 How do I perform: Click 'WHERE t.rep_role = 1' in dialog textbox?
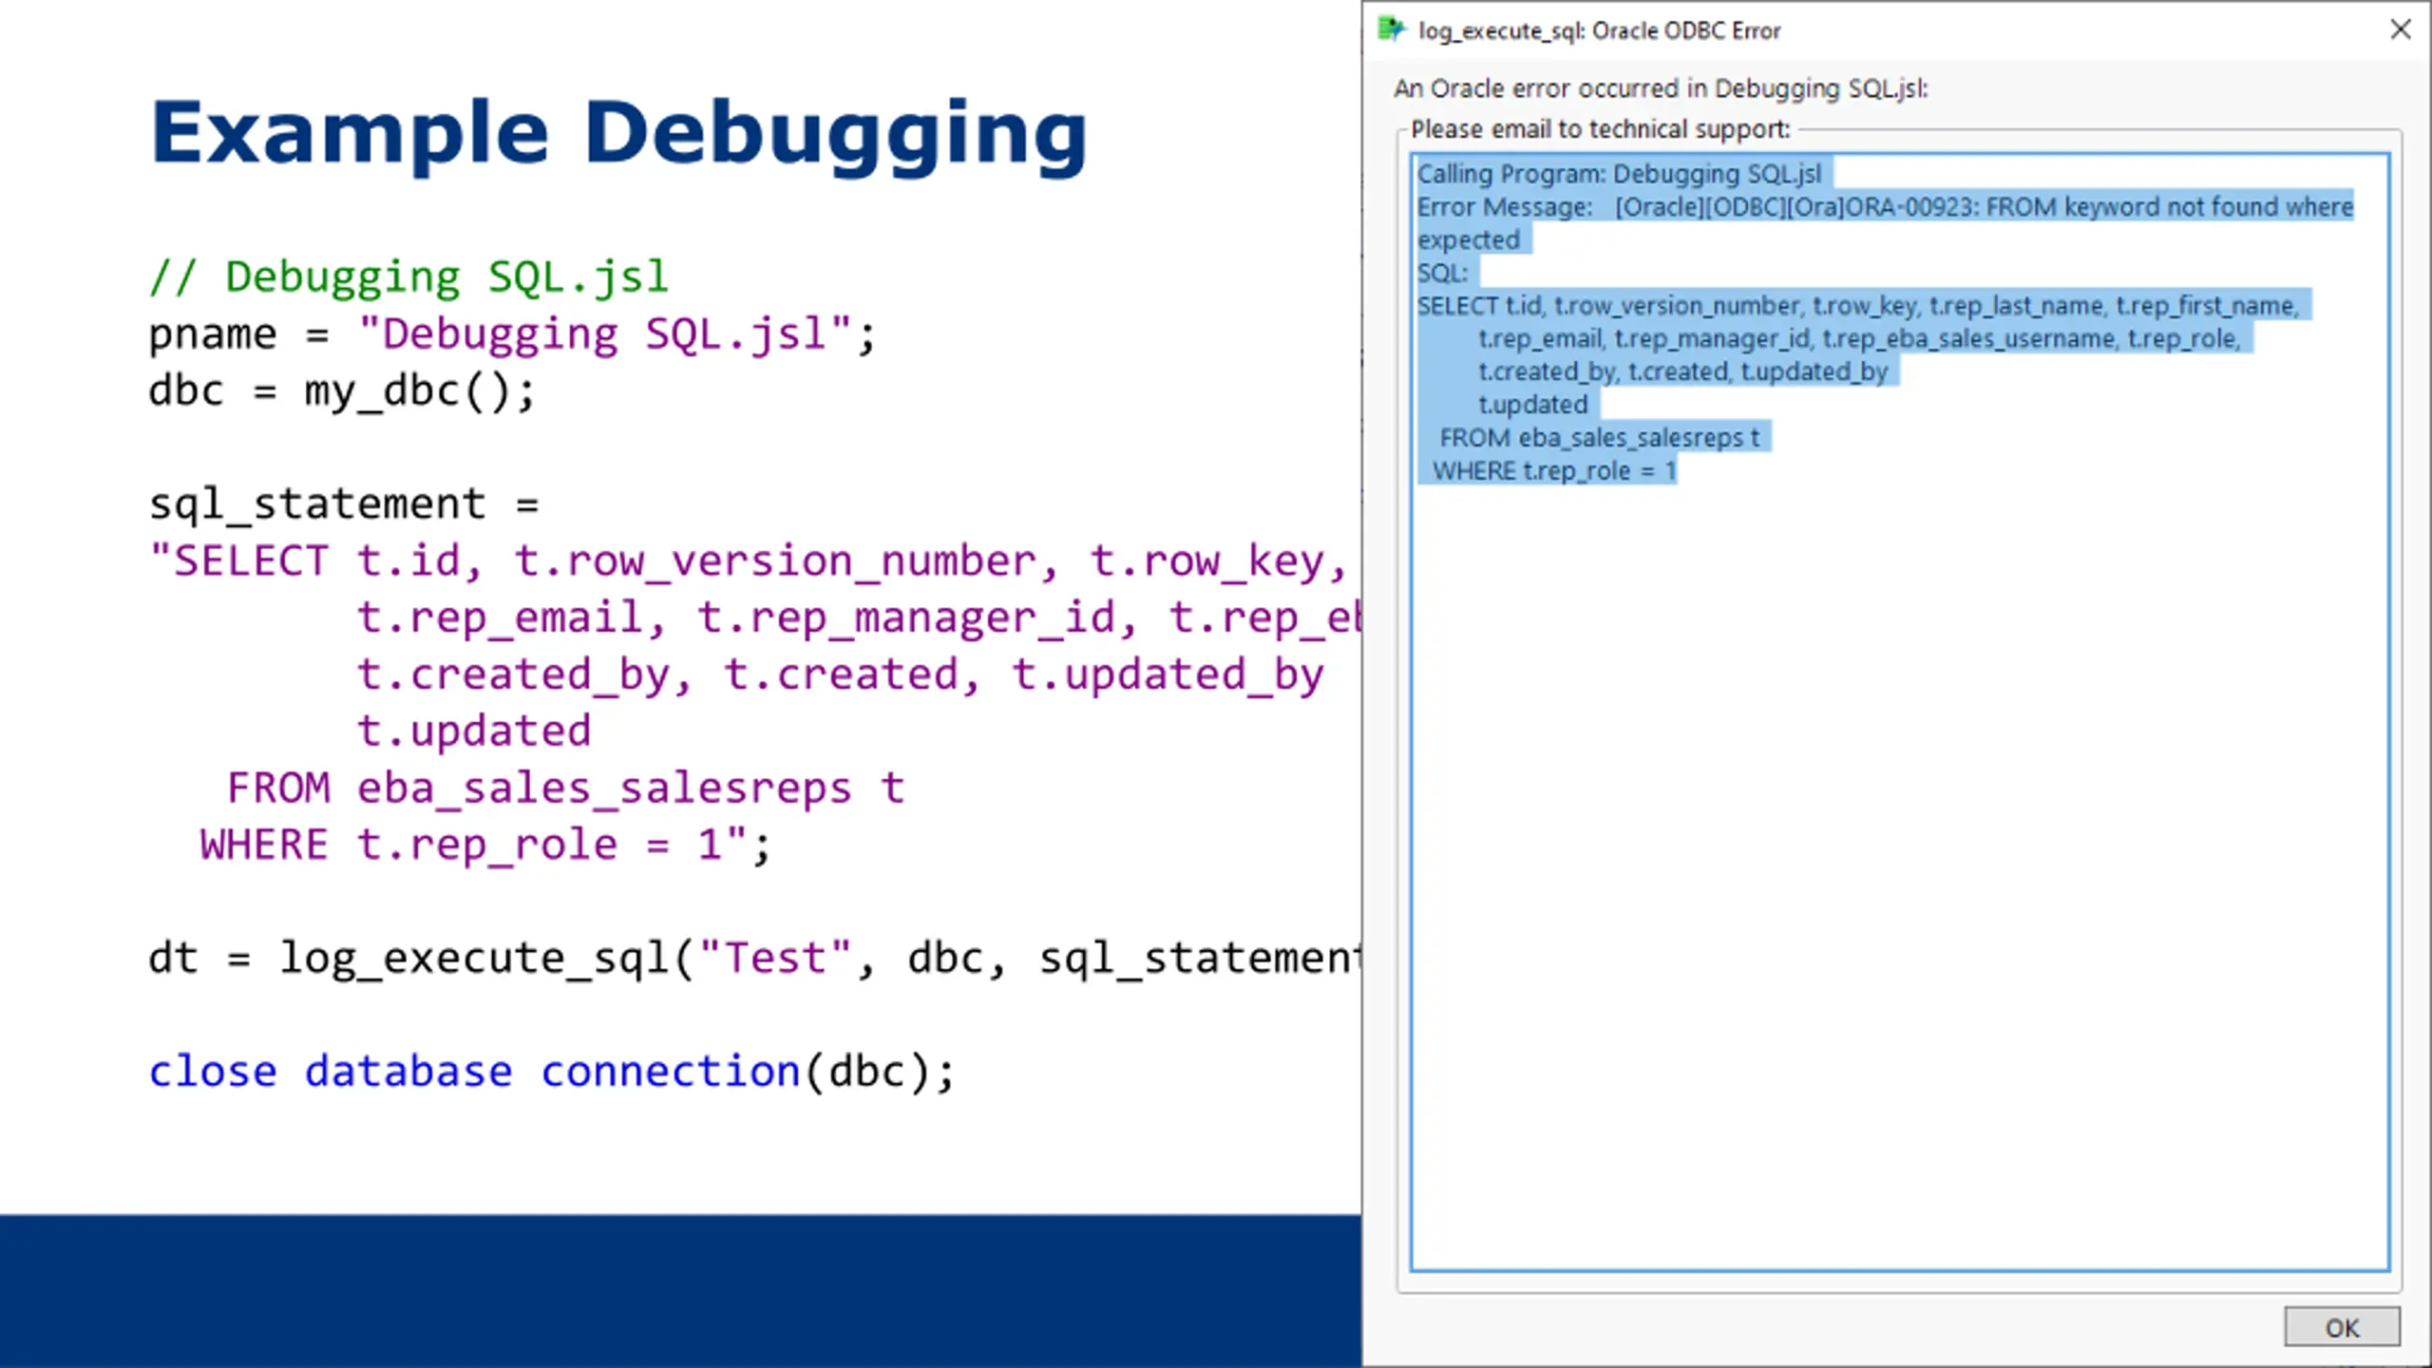1554,471
